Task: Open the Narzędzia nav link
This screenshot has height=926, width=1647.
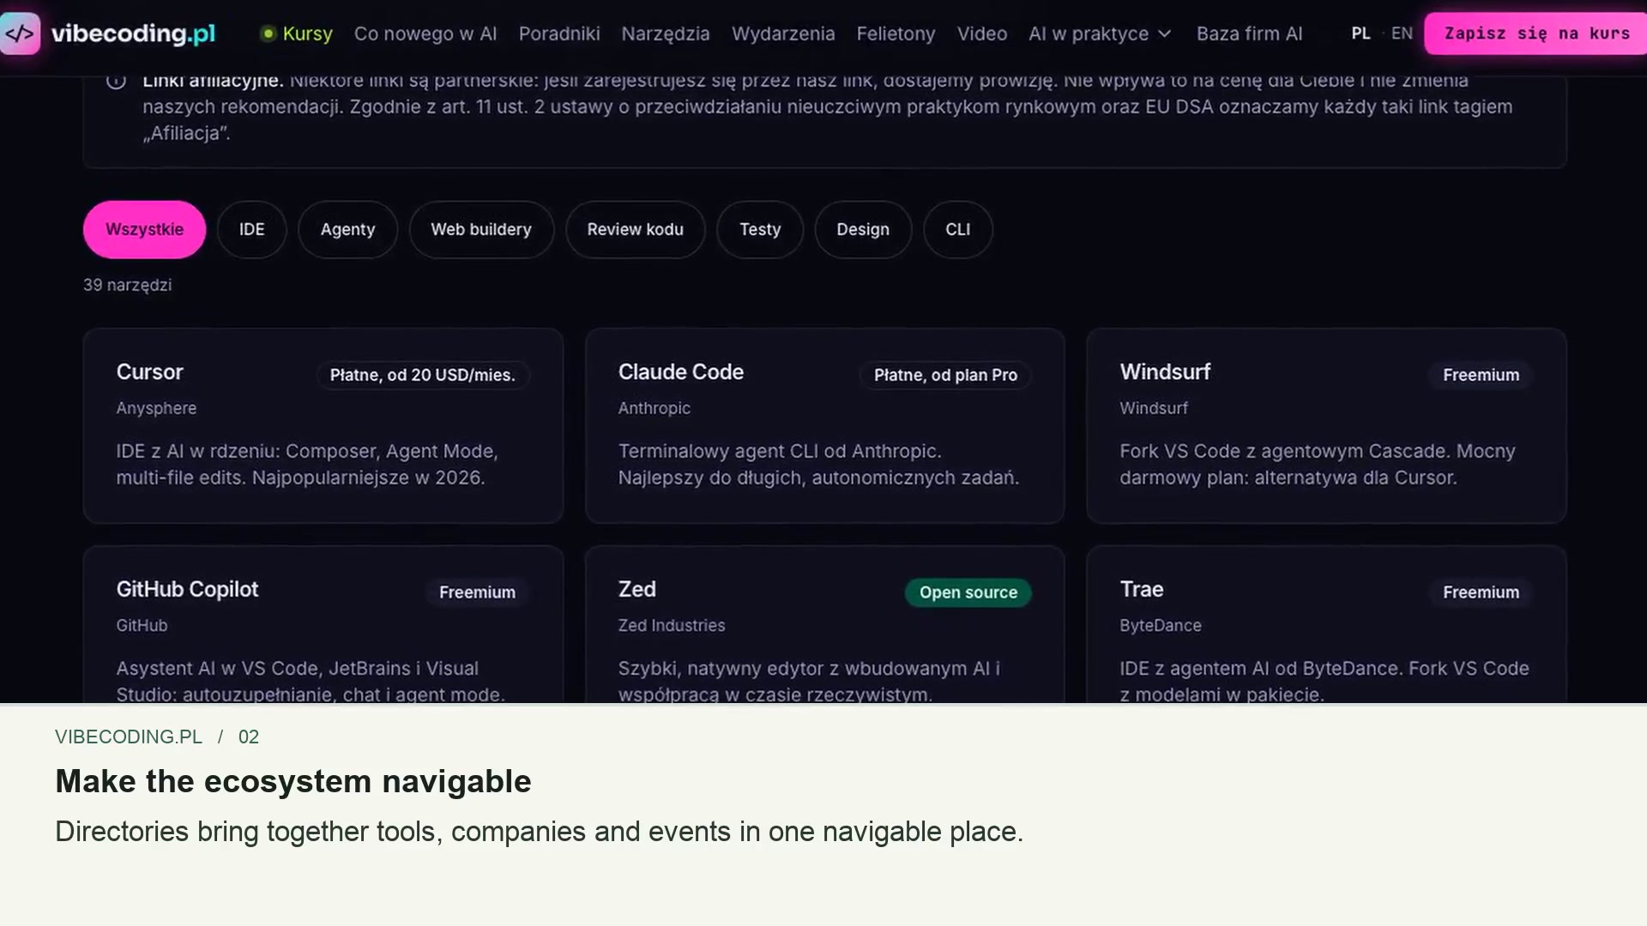Action: (x=666, y=33)
